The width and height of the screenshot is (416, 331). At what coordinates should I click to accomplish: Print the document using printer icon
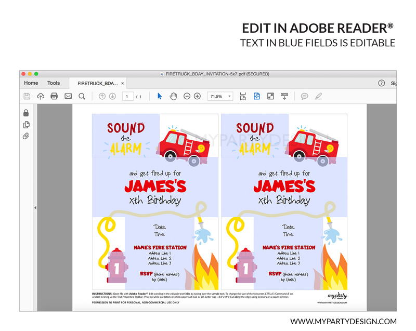(x=54, y=96)
